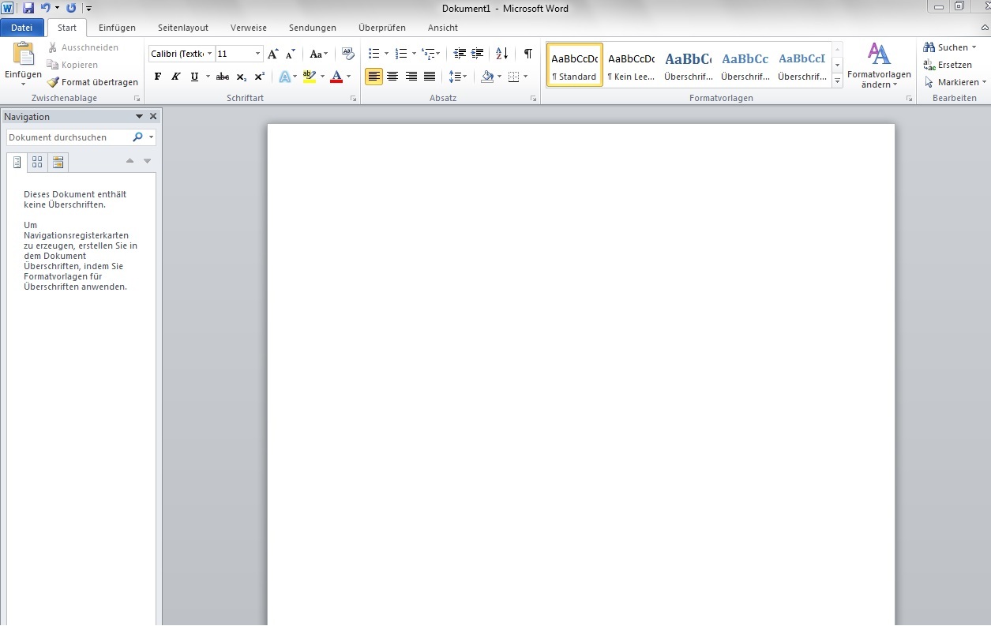Toggle the paragraph marks ¶ display

click(x=528, y=54)
